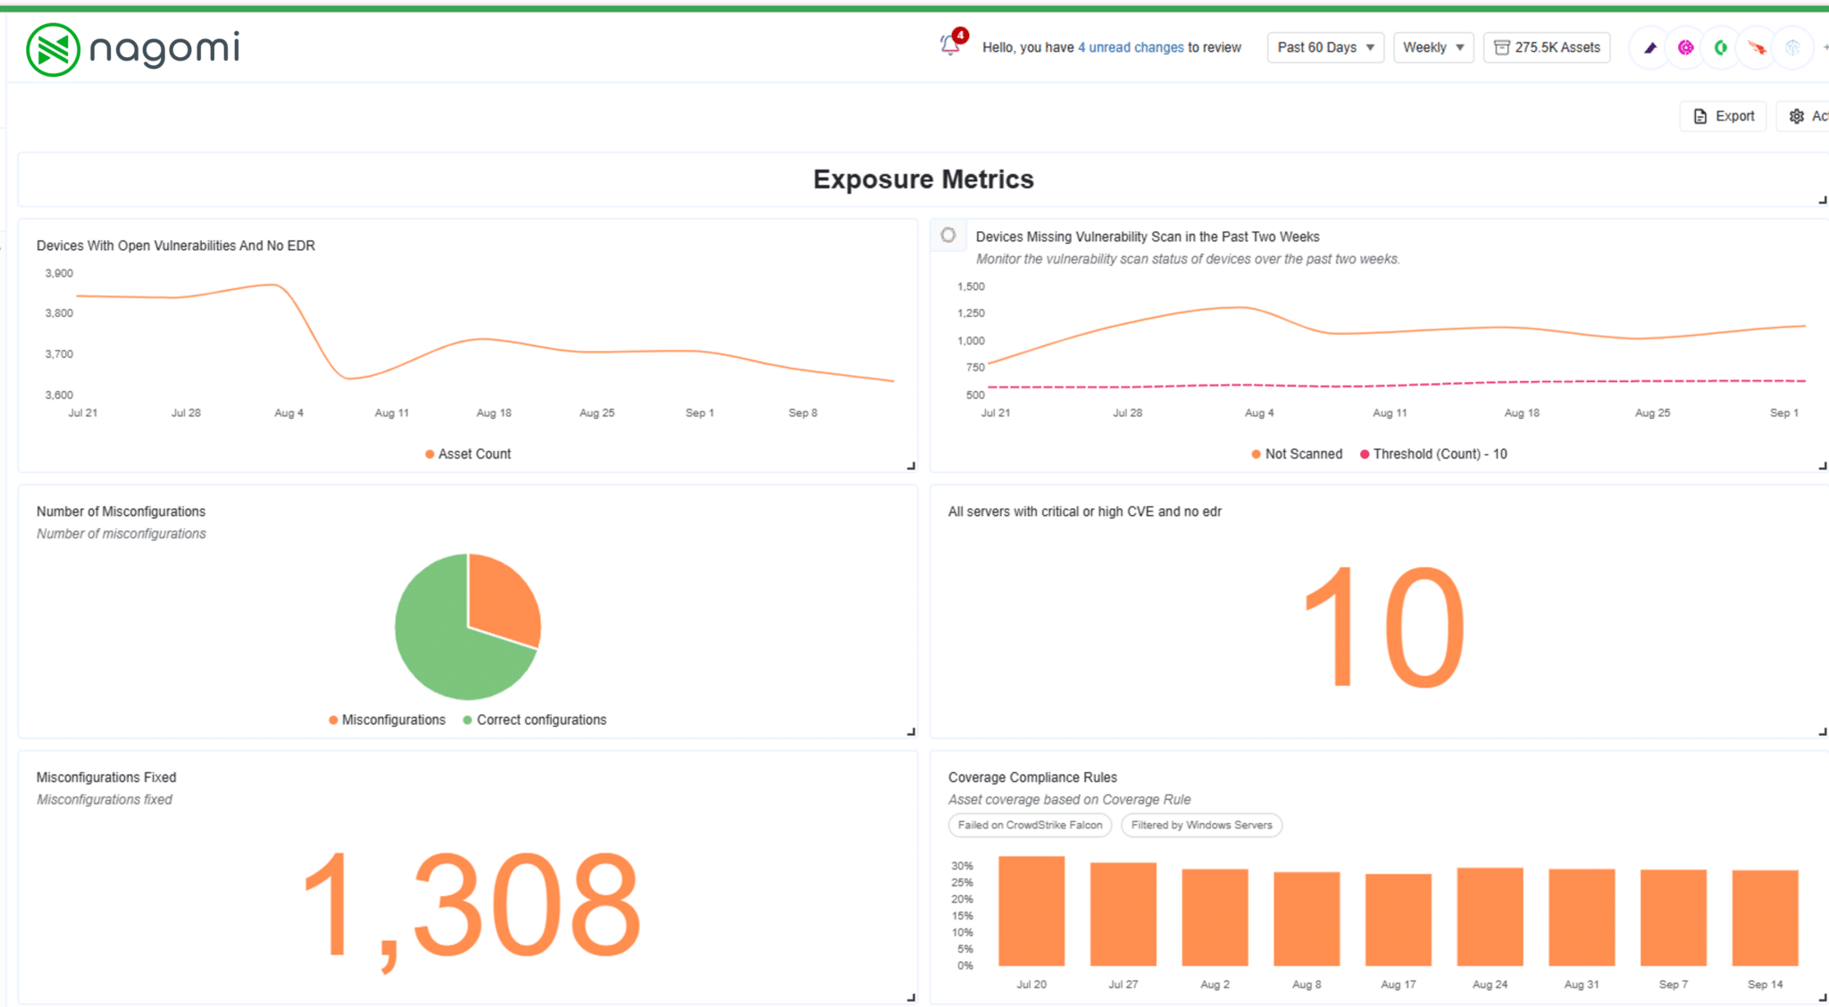1829x1007 pixels.
Task: Select the Failed on CrowdStrike Falcon filter chip
Action: (1029, 825)
